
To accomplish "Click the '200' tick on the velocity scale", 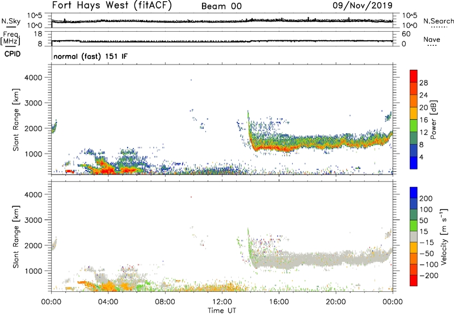I will coord(426,198).
